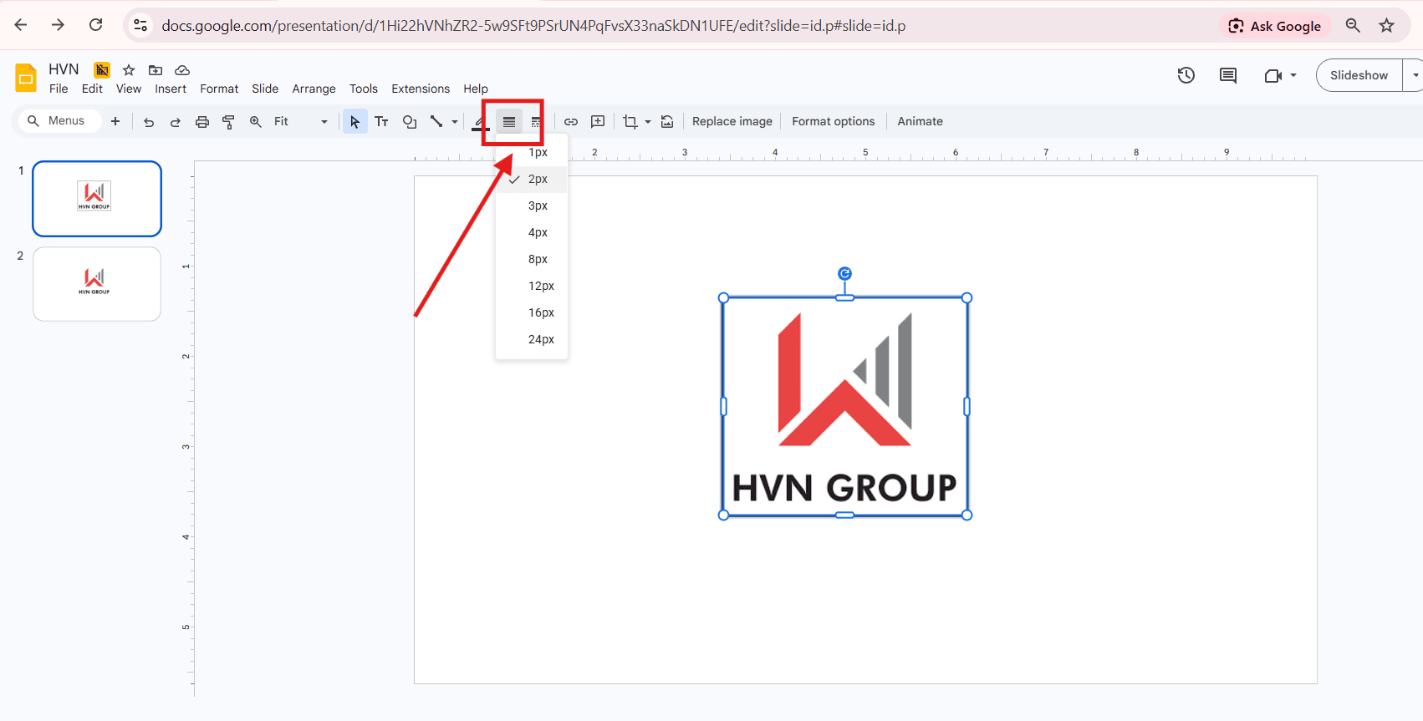
Task: Expand the Zoom Fit dropdown
Action: (324, 122)
